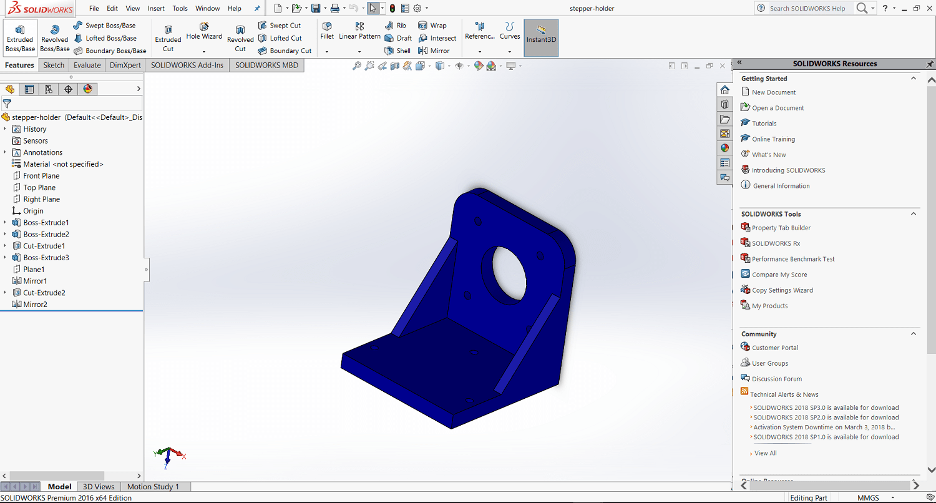This screenshot has width=936, height=503.
Task: Select the Lofted Cut tool
Action: coord(280,38)
